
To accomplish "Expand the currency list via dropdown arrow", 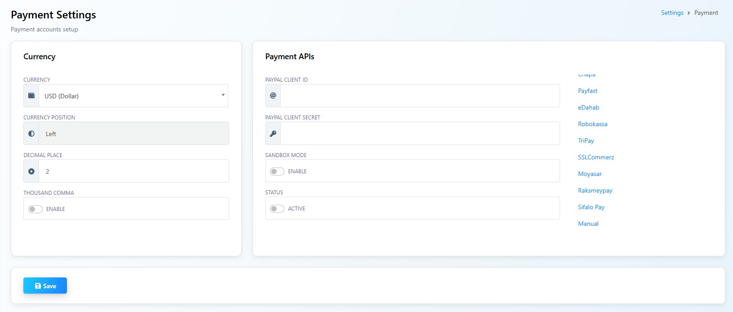I will click(x=223, y=95).
